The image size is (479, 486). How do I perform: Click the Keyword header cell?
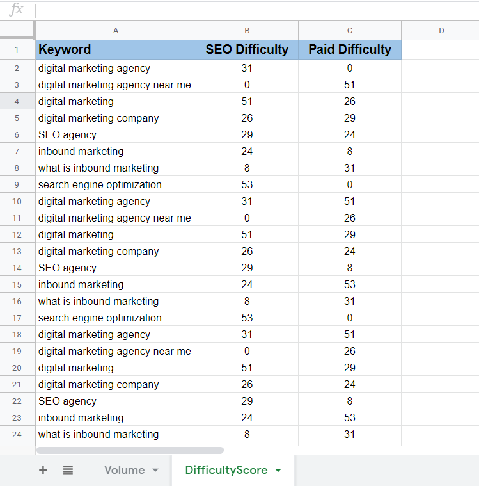(x=116, y=49)
